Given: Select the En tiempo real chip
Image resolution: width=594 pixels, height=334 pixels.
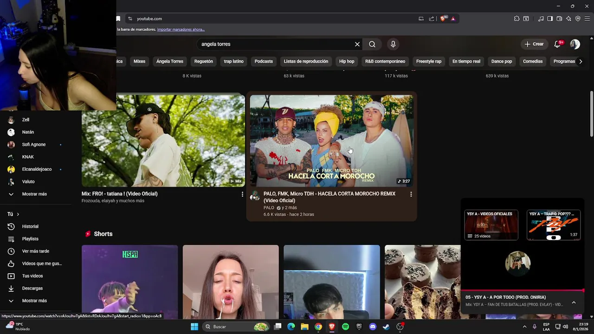Looking at the screenshot, I should (466, 61).
